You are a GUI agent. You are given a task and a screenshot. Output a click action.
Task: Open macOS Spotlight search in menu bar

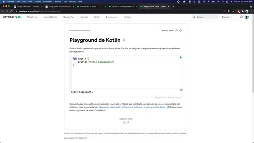tap(223, 2)
